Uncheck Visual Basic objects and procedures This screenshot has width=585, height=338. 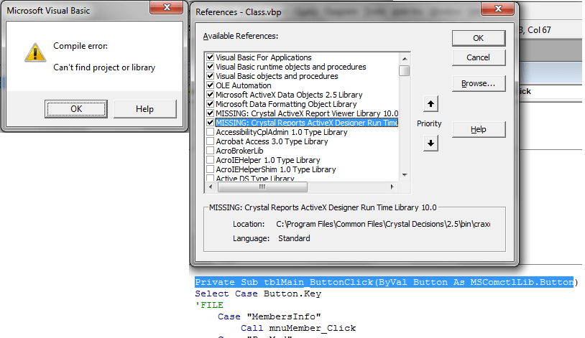point(210,76)
